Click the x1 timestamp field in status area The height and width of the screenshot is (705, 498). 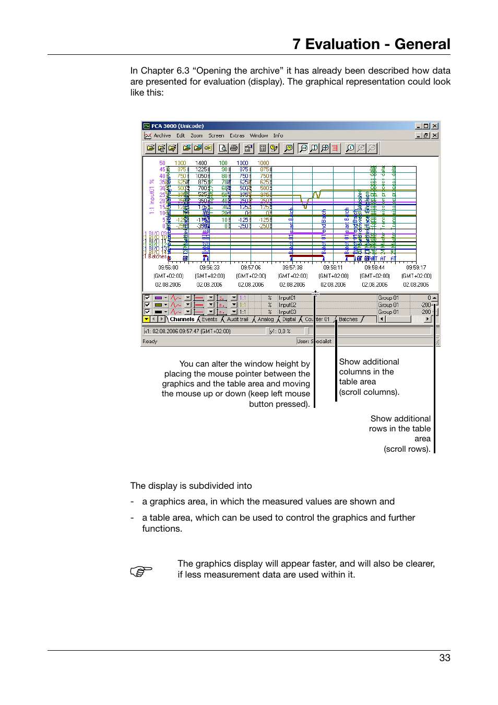click(205, 331)
